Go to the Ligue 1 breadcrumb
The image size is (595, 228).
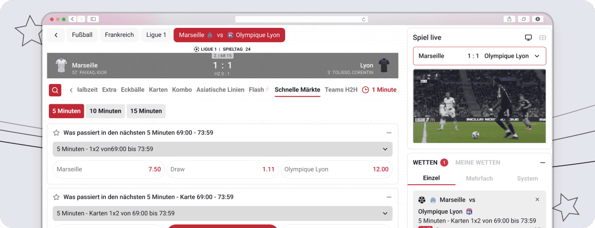156,35
